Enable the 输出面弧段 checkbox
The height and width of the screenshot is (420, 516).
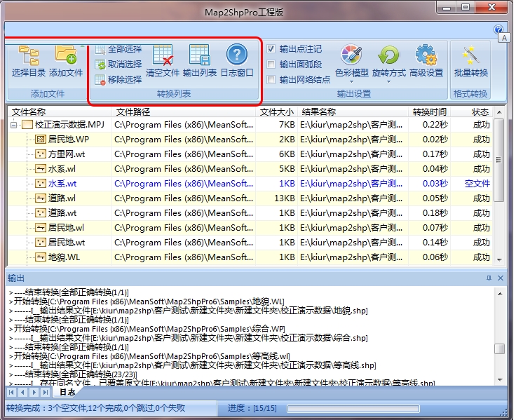point(271,65)
